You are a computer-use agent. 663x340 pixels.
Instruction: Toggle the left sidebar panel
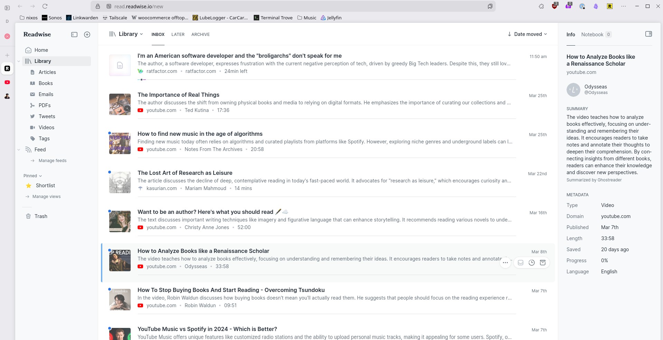(x=74, y=35)
